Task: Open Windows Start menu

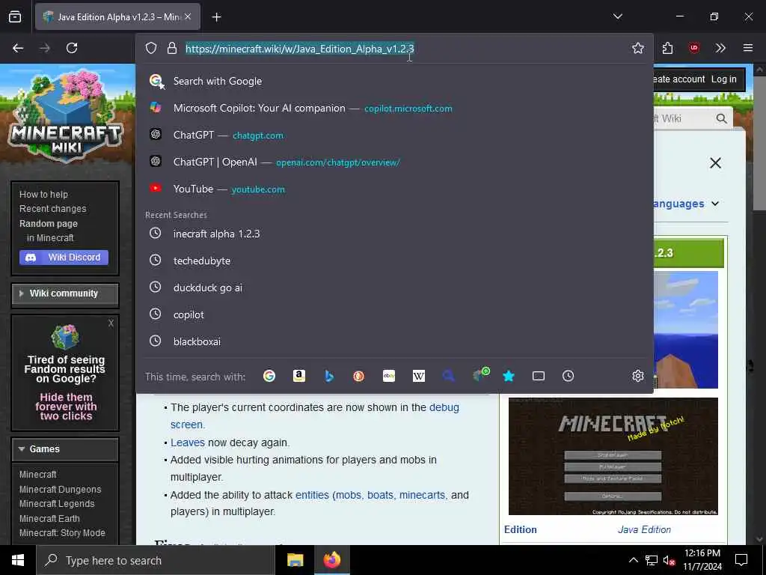Action: tap(18, 560)
